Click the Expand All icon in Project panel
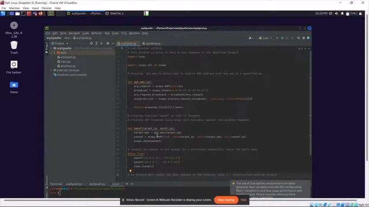The image size is (369, 207). click(x=96, y=44)
